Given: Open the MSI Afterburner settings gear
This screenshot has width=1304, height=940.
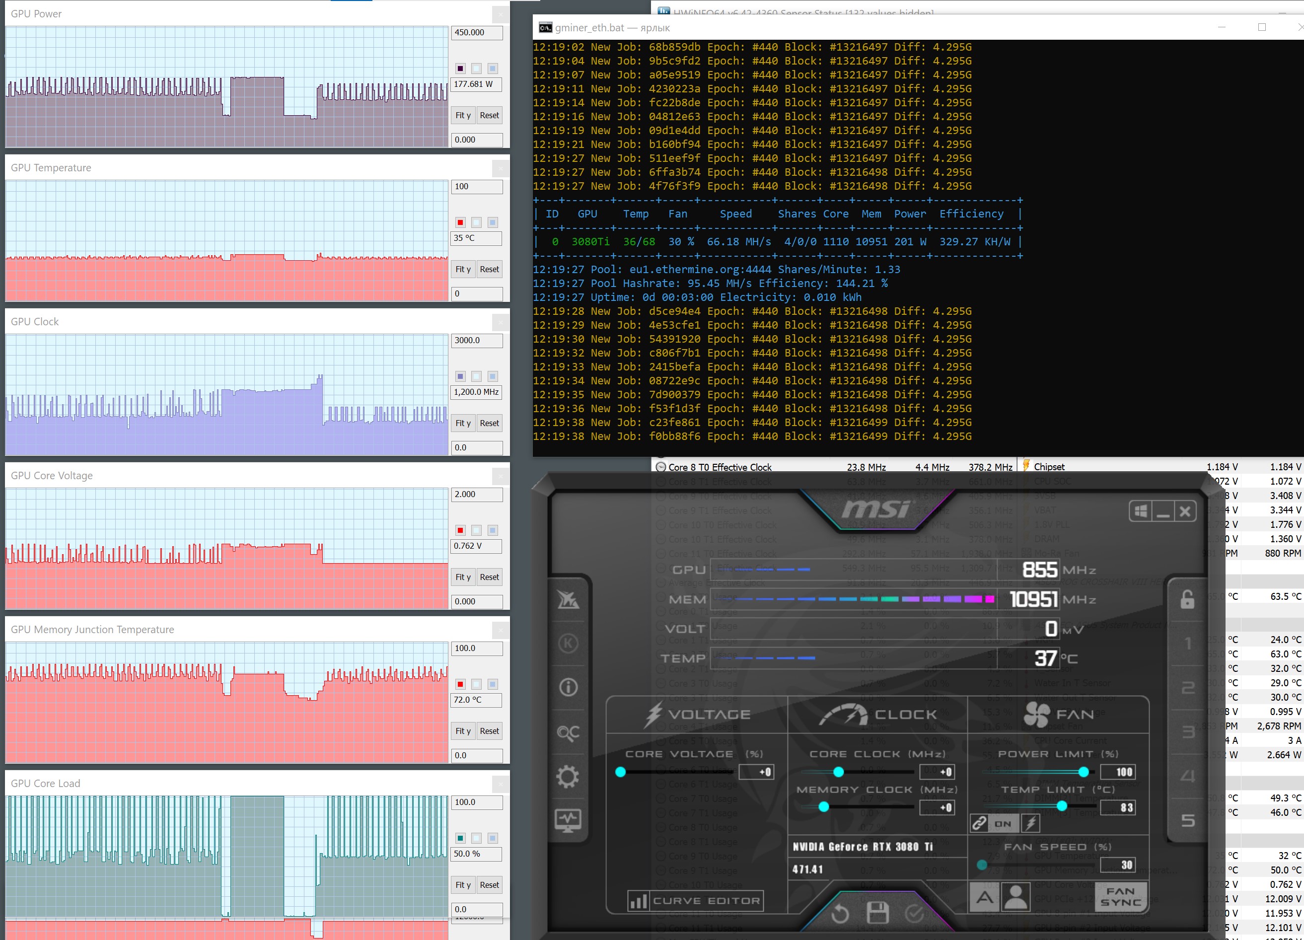Looking at the screenshot, I should pos(568,777).
